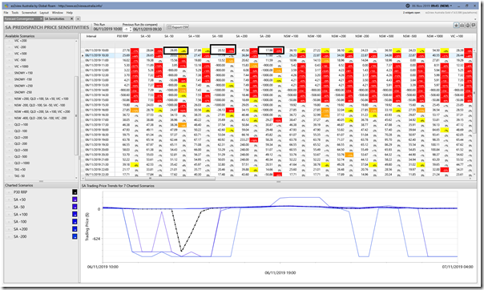
Task: Close the Forecast Convergence tab
Action: point(41,18)
